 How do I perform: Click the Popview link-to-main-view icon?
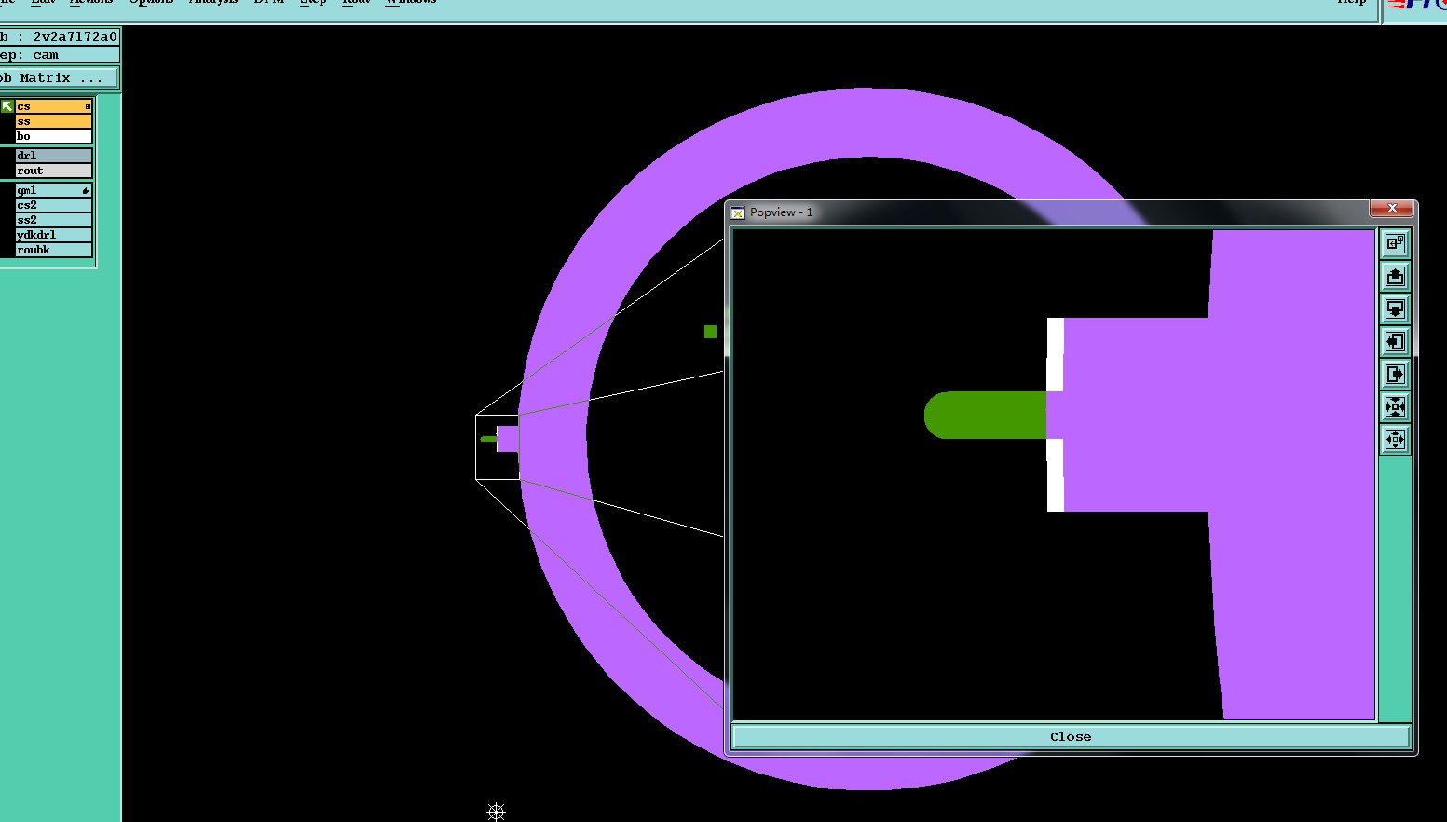(x=1395, y=244)
